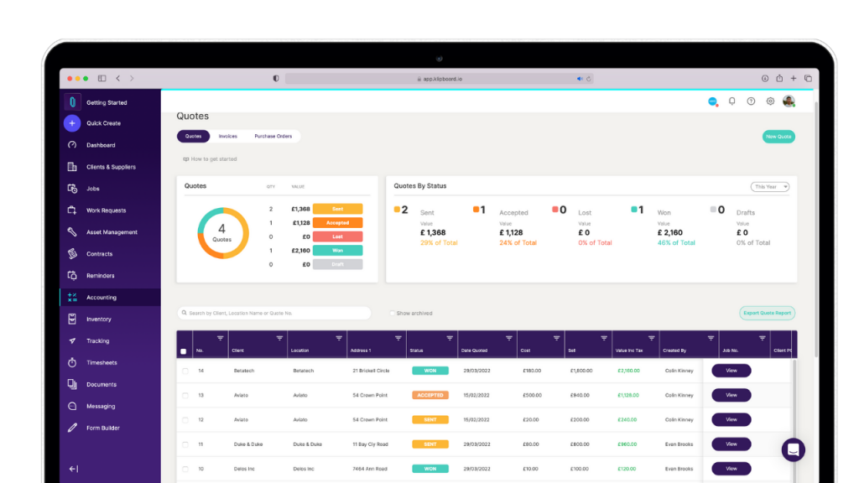Click the Quick Create plus icon
859x483 pixels.
72,123
